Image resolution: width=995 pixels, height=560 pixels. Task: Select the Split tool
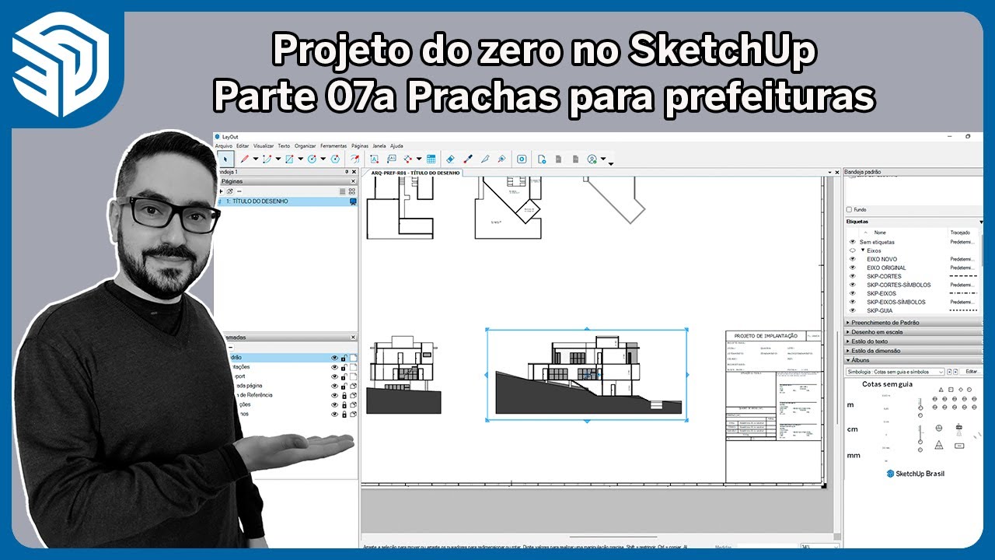point(485,159)
